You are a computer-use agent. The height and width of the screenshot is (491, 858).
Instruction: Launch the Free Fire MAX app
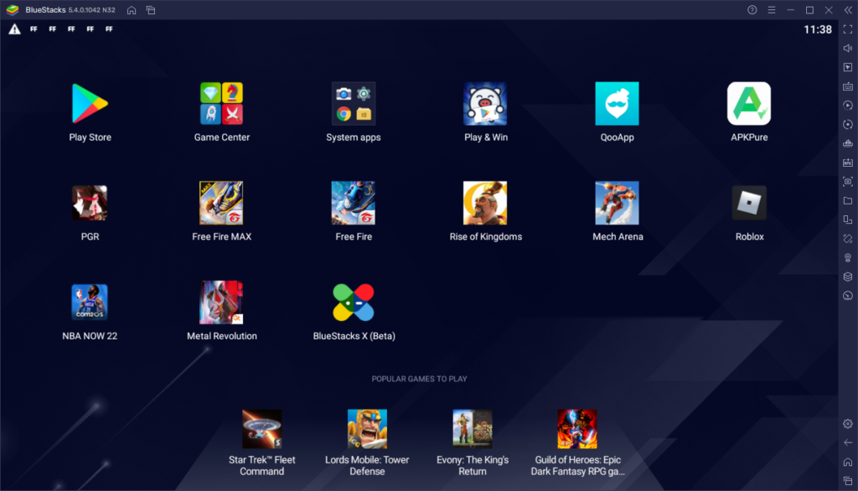[x=221, y=202]
